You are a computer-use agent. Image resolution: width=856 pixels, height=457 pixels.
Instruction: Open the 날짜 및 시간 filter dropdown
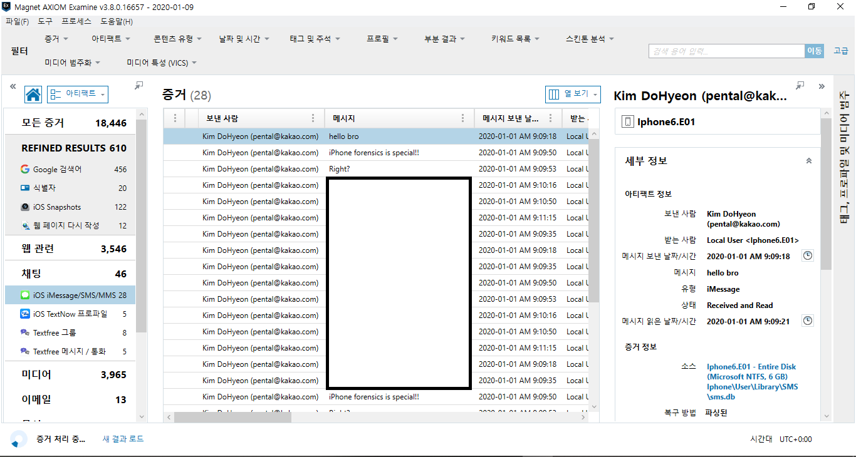point(244,39)
